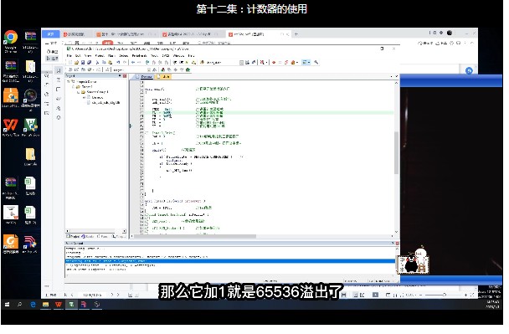Open the Keil Flash menu

pos(111,56)
